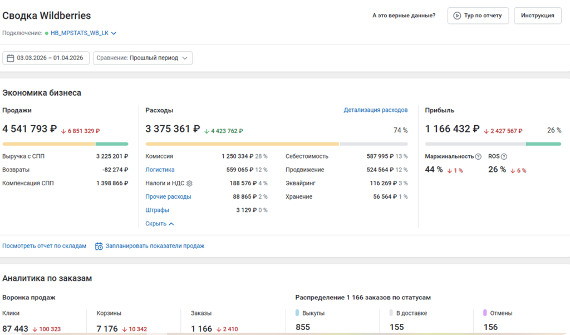Click the schedule icon beside Запланировать показатели продаж
The height and width of the screenshot is (335, 570).
point(99,245)
